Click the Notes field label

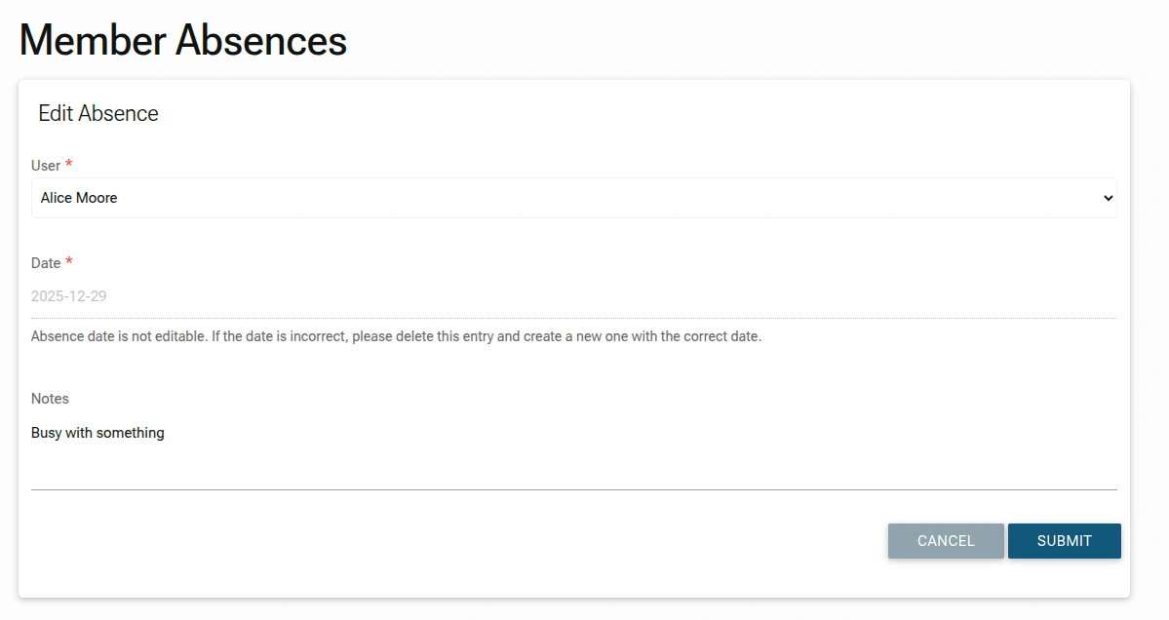point(50,399)
